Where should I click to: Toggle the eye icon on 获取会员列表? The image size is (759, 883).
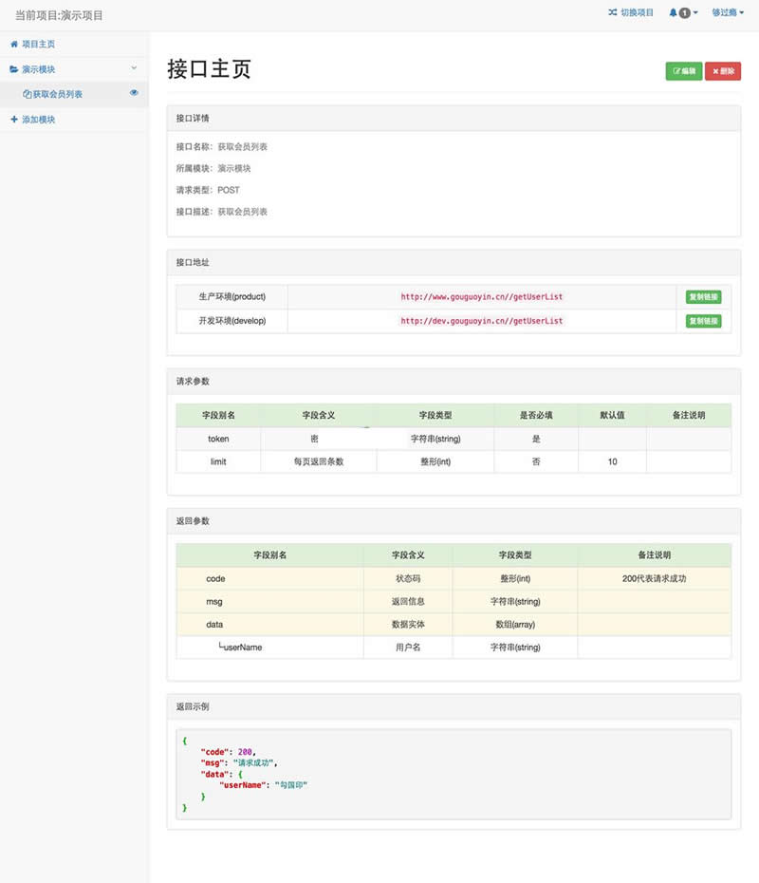tap(134, 93)
